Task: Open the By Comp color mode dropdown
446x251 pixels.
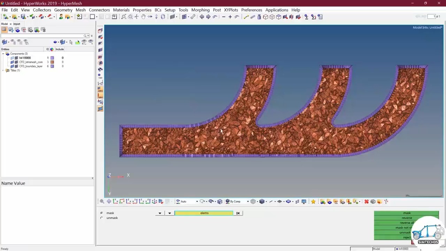Action: point(248,201)
